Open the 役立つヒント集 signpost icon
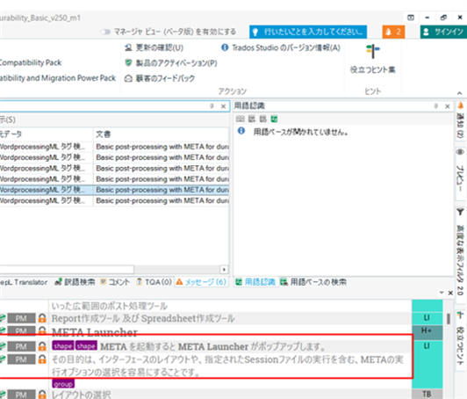This screenshot has width=467, height=399. coord(372,51)
